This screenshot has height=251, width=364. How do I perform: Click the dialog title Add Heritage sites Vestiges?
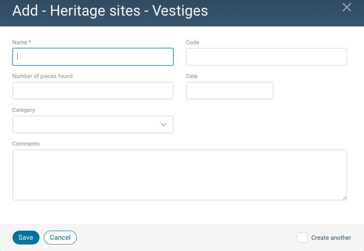110,11
